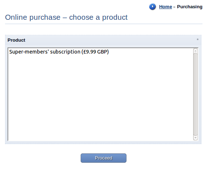Click the horizontal rule under the page title
Image resolution: width=205 pixels, height=171 pixels.
click(x=104, y=24)
